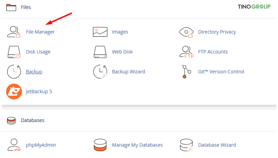This screenshot has height=158, width=278.
Task: Open the Git Version Control link
Action: (x=221, y=71)
